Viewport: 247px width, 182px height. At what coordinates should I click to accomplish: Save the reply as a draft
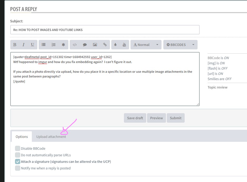point(135,118)
